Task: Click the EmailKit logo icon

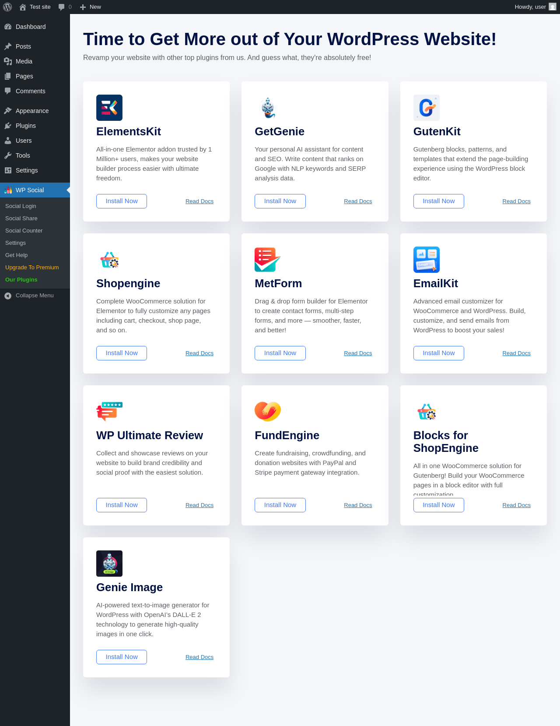Action: [427, 260]
